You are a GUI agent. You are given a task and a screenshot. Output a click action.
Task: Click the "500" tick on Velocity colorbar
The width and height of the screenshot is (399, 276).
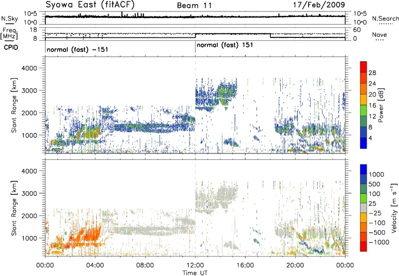tap(375, 184)
